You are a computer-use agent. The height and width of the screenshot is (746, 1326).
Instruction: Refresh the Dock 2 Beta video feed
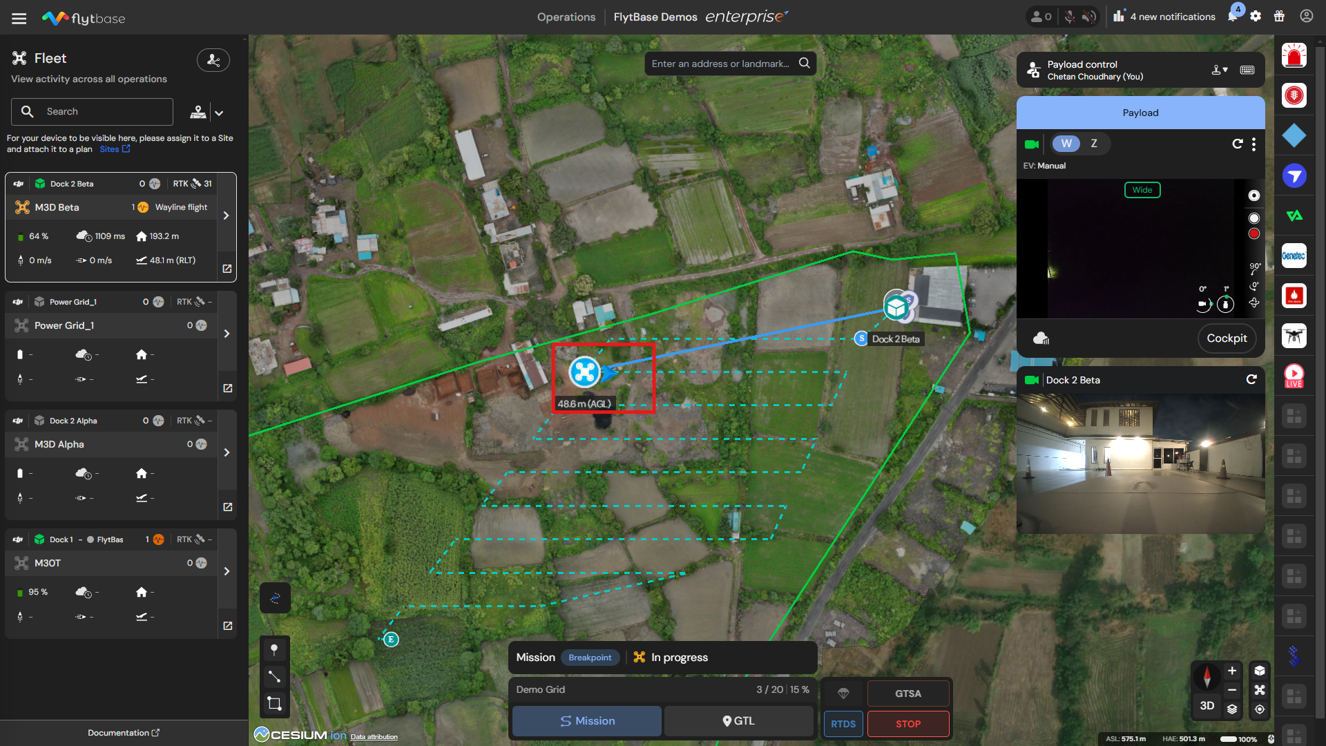[x=1251, y=380]
